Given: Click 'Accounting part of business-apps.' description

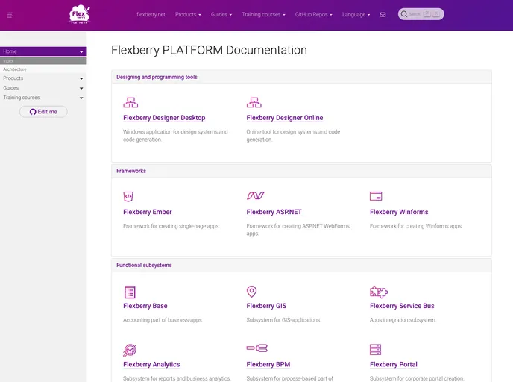Looking at the screenshot, I should [163, 320].
